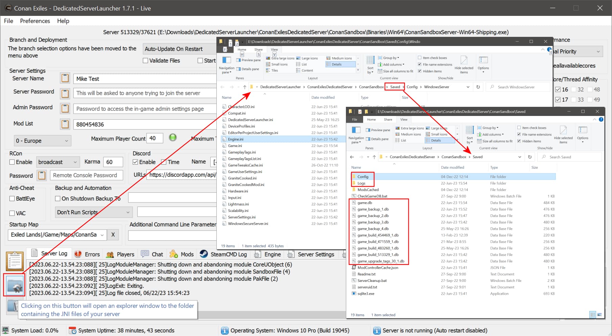Click the RCon Password clipboard icon

[x=42, y=175]
